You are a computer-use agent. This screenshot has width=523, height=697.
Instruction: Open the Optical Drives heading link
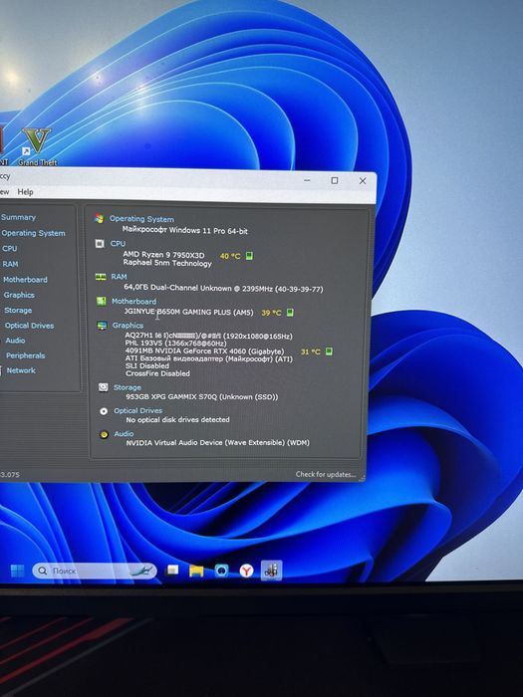[x=137, y=410]
